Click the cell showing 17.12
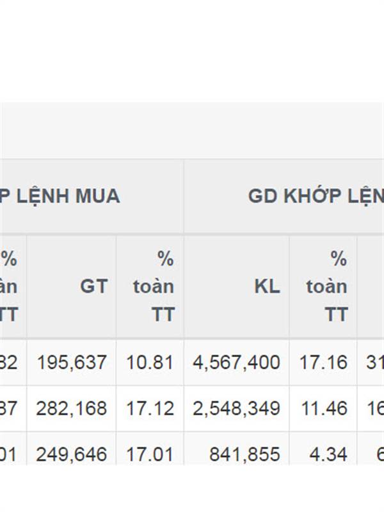Viewport: 384px width, 512px height. point(150,408)
